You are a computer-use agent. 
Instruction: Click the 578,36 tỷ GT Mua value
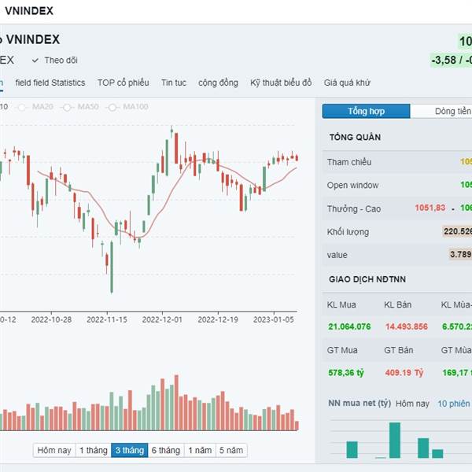pyautogui.click(x=346, y=373)
